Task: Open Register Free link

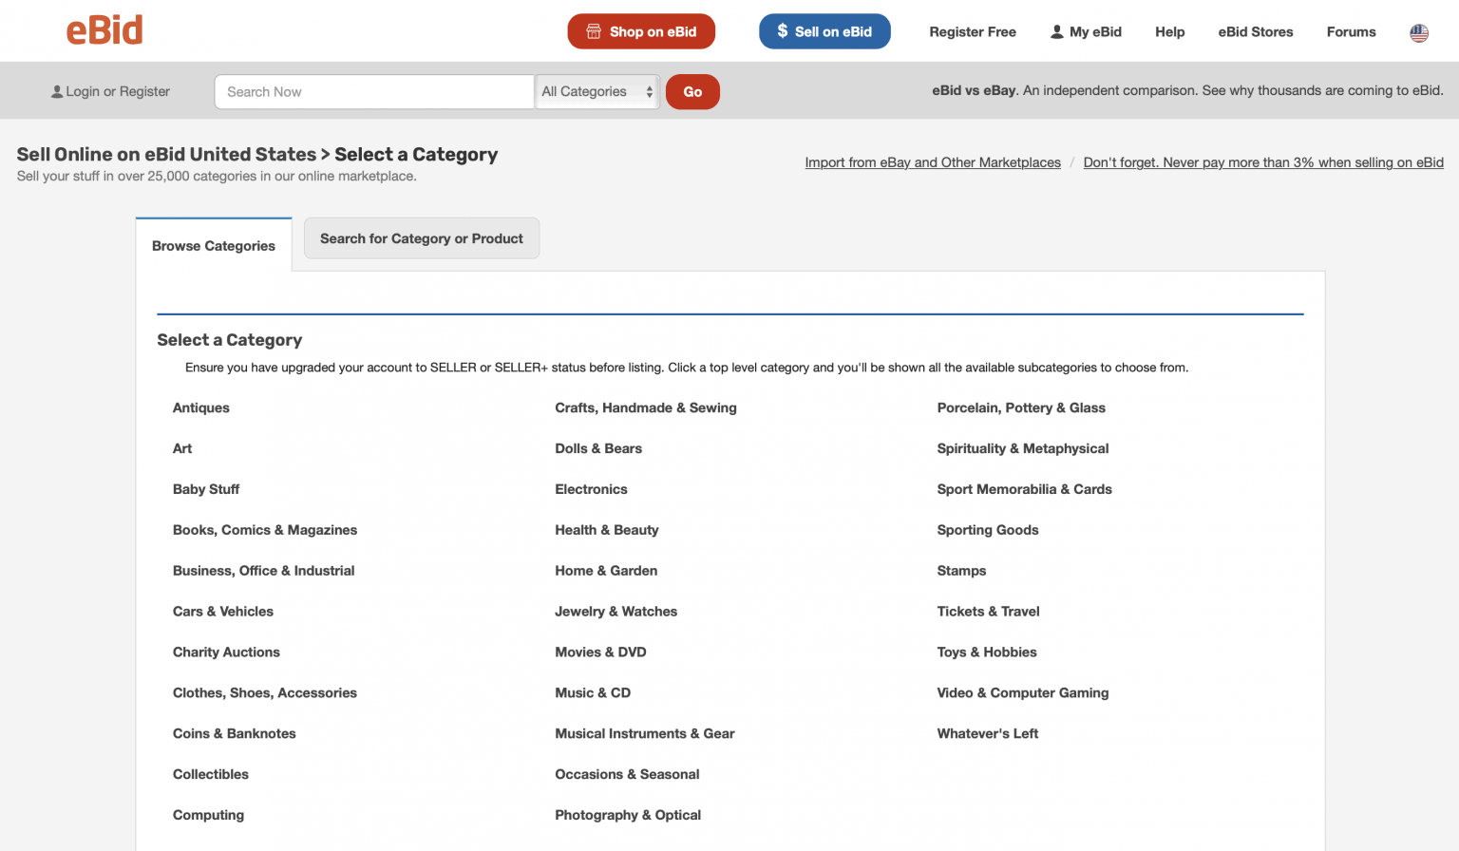Action: click(x=973, y=32)
